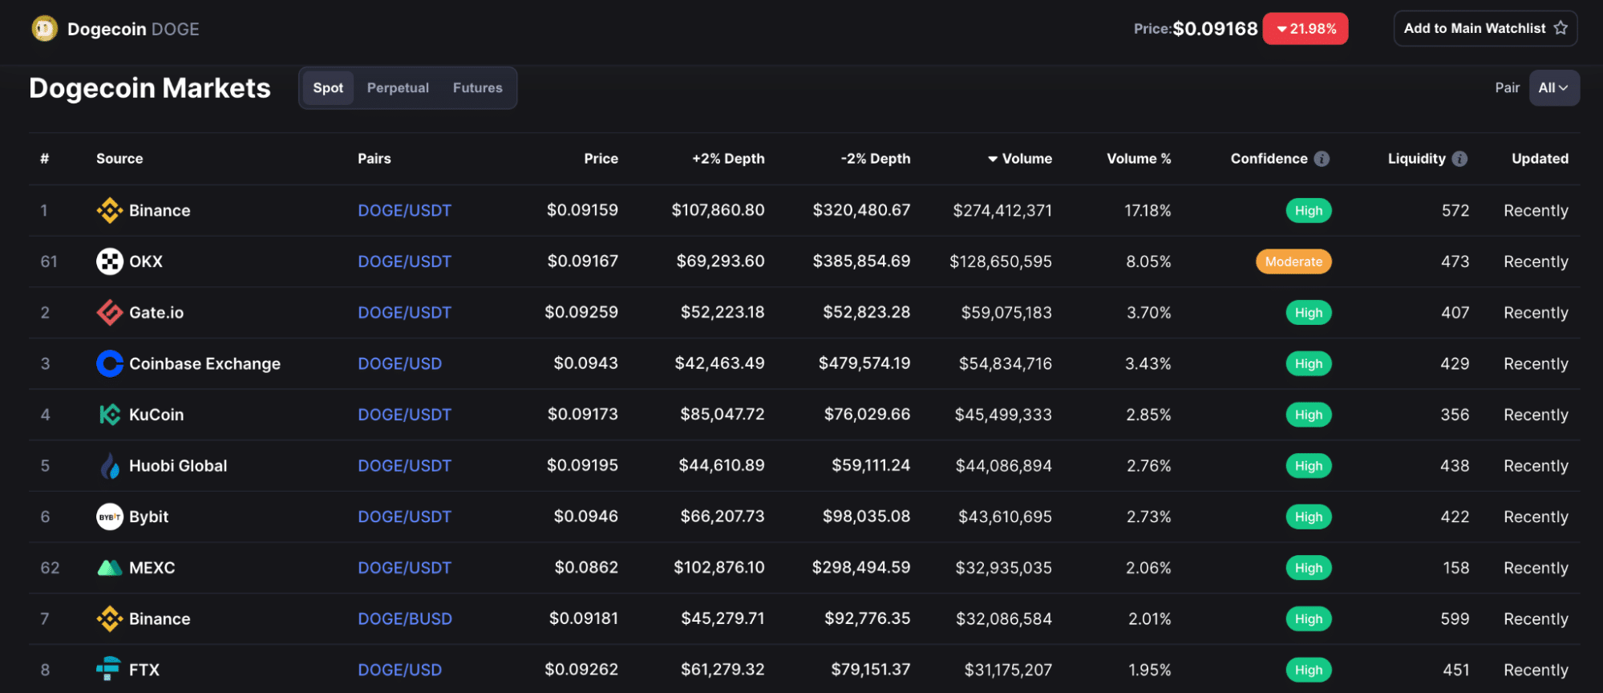Click the $128,650,595 volume cell
Viewport: 1603px width, 693px height.
1001,261
